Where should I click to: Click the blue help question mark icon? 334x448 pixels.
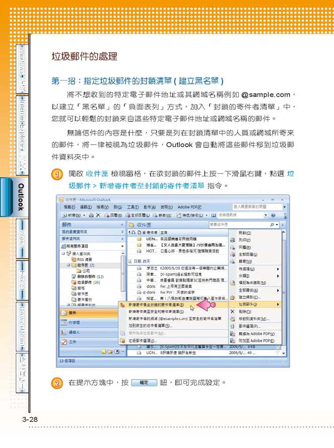[273, 215]
